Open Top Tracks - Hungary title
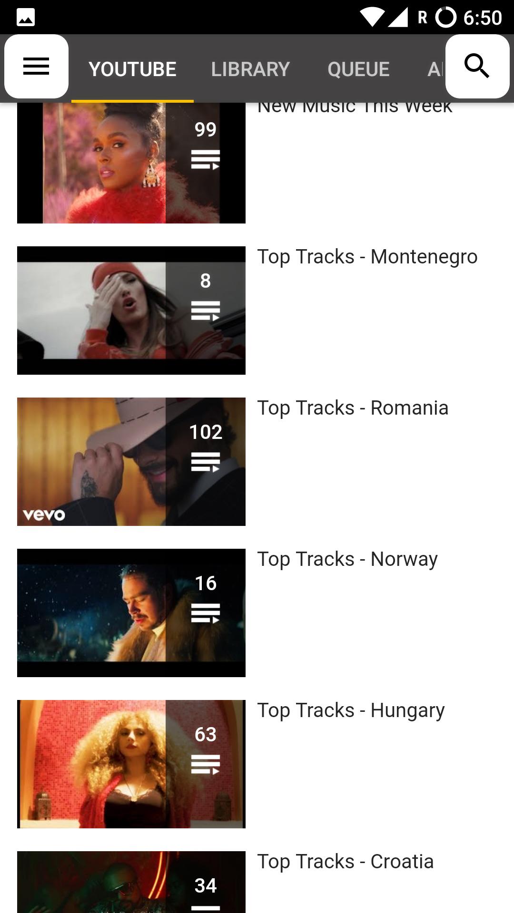Image resolution: width=514 pixels, height=913 pixels. point(351,710)
